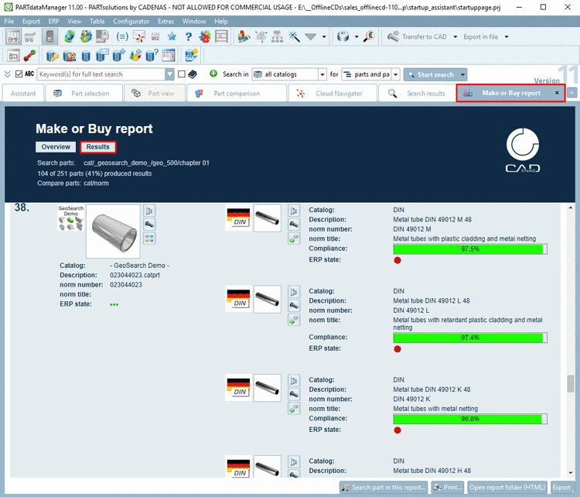Click the Export button at the bottom right
The height and width of the screenshot is (497, 580).
[x=561, y=488]
